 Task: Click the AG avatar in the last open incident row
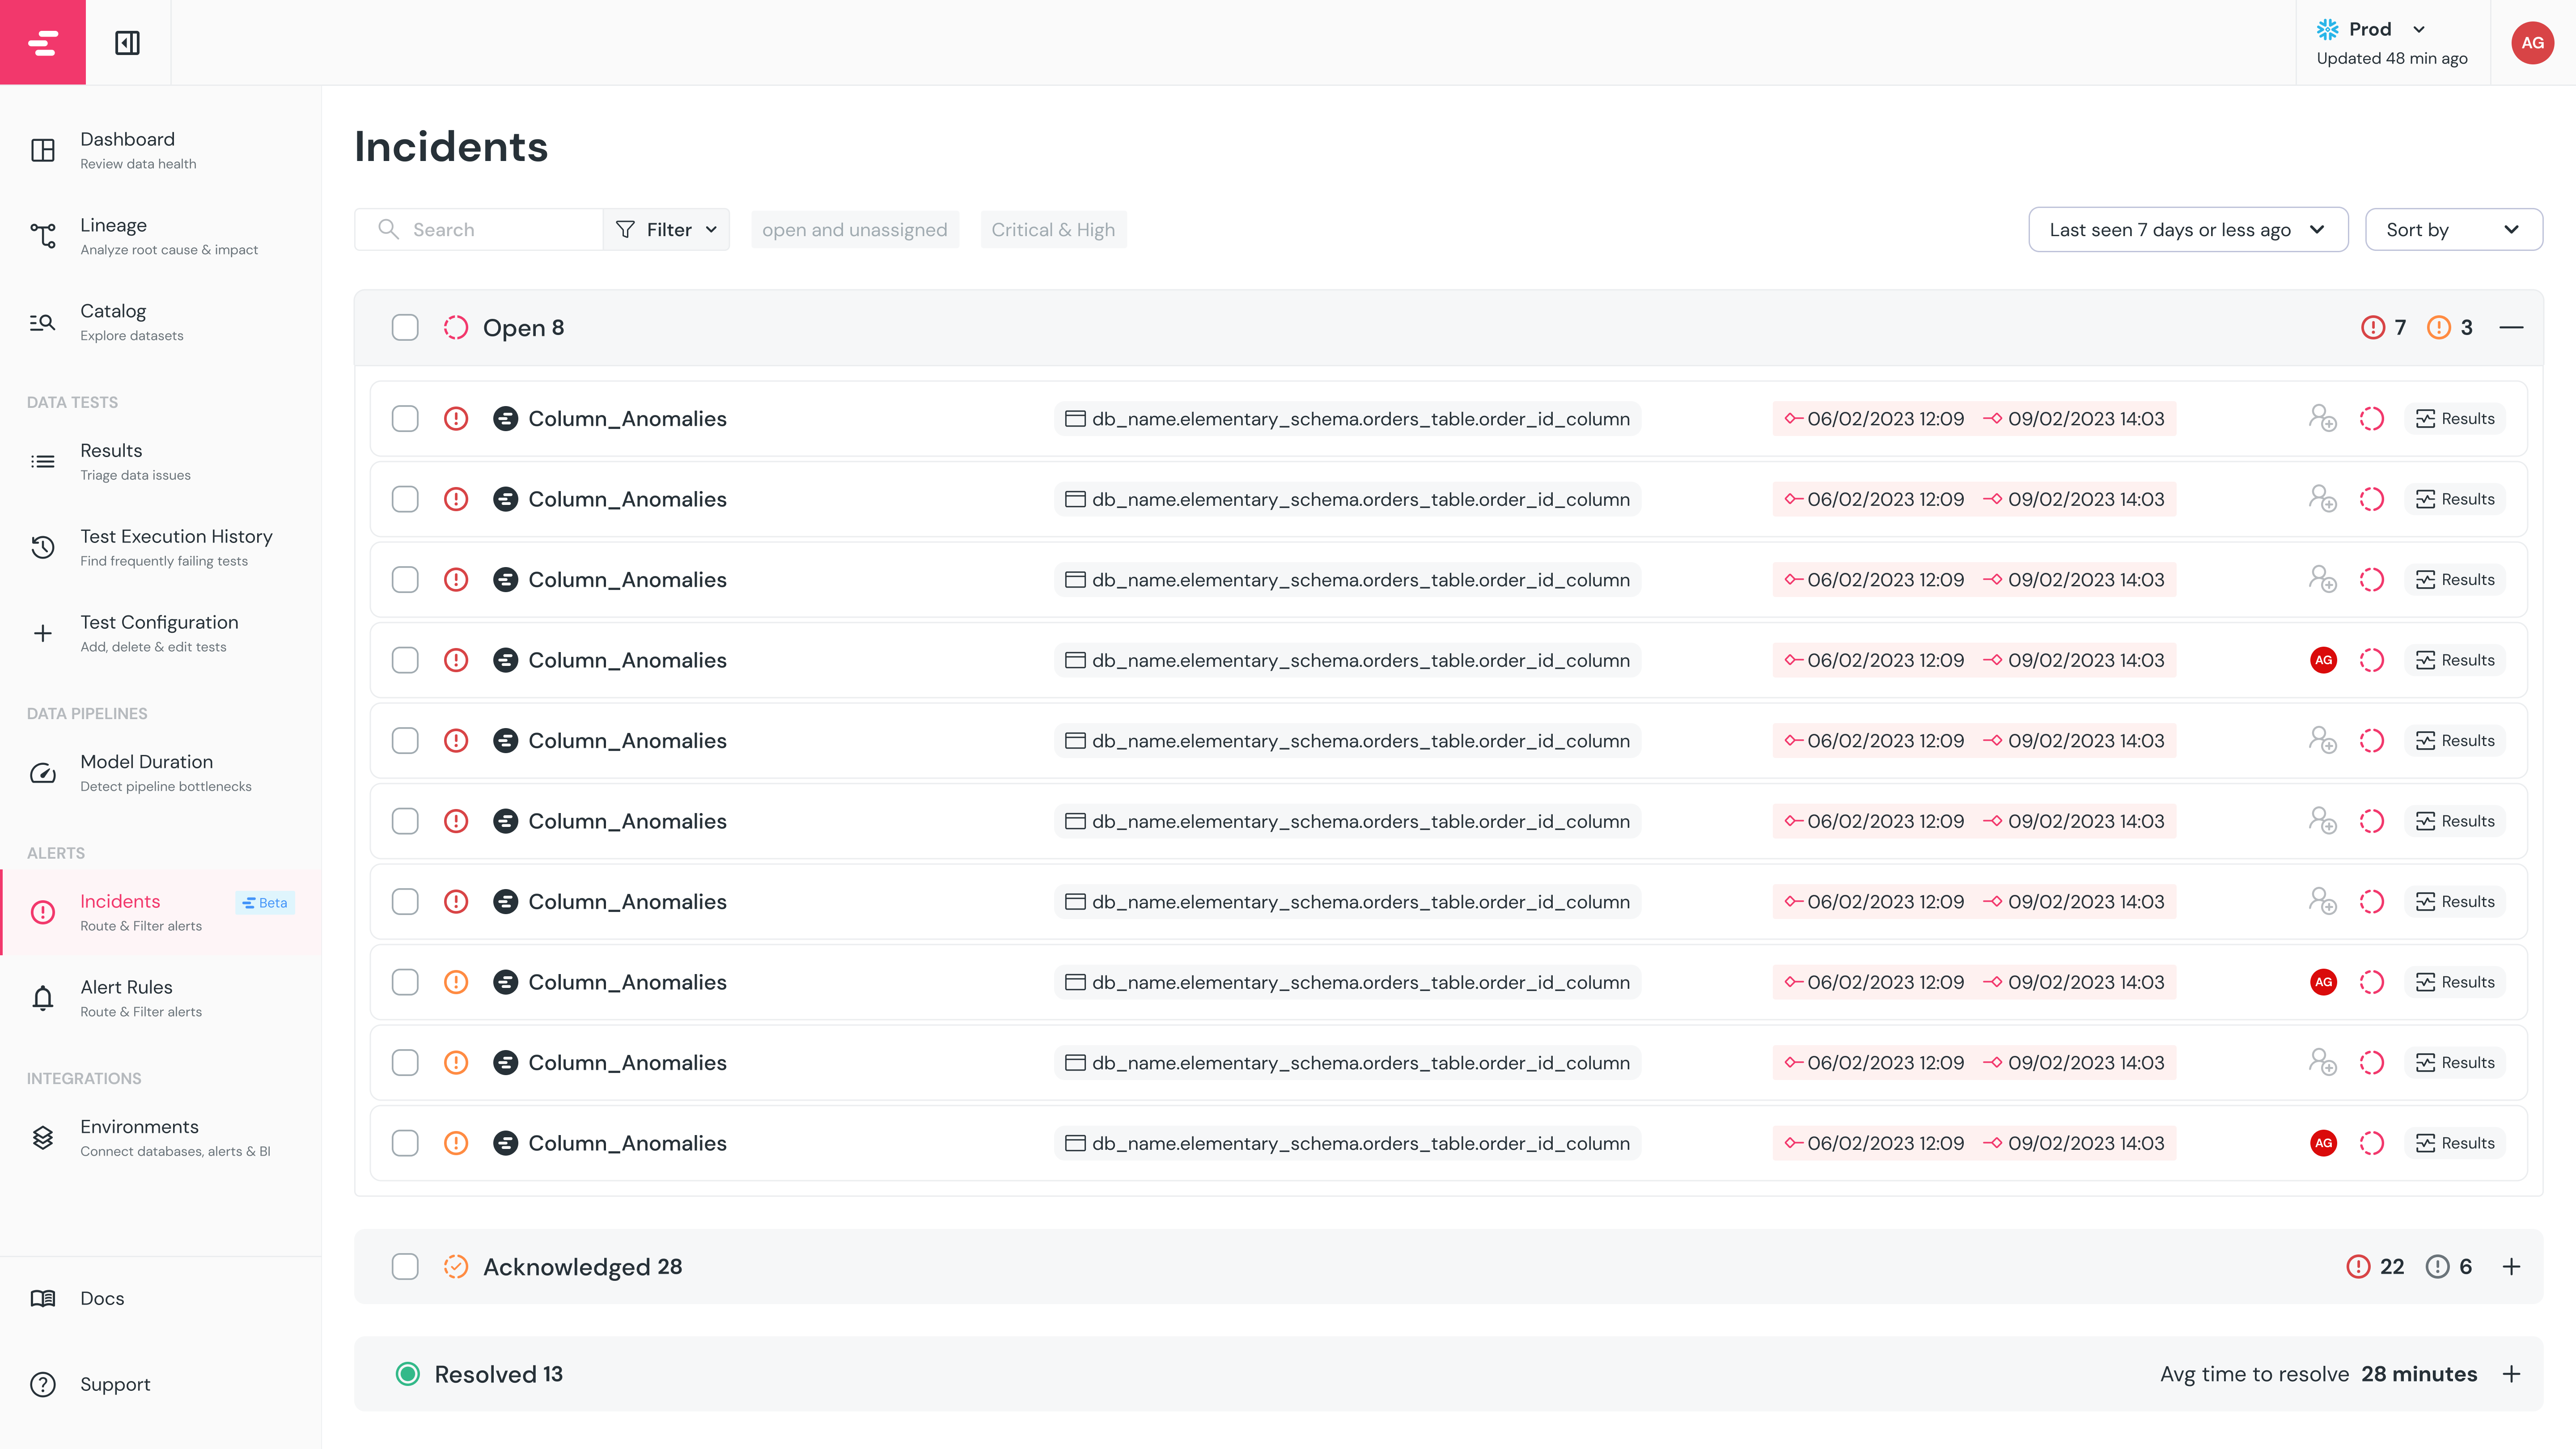[x=2323, y=1143]
